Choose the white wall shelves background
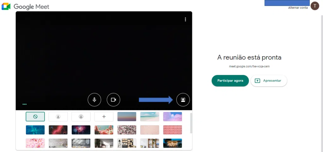323x152 pixels. [x=150, y=143]
